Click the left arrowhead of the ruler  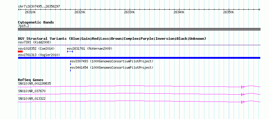pyautogui.click(x=19, y=10)
